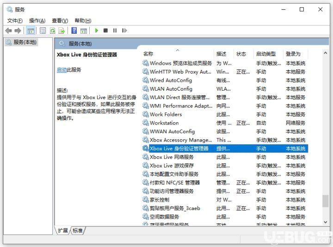Sort by the 名称 column header
Viewport: 333px width, 247px height.
[x=148, y=54]
